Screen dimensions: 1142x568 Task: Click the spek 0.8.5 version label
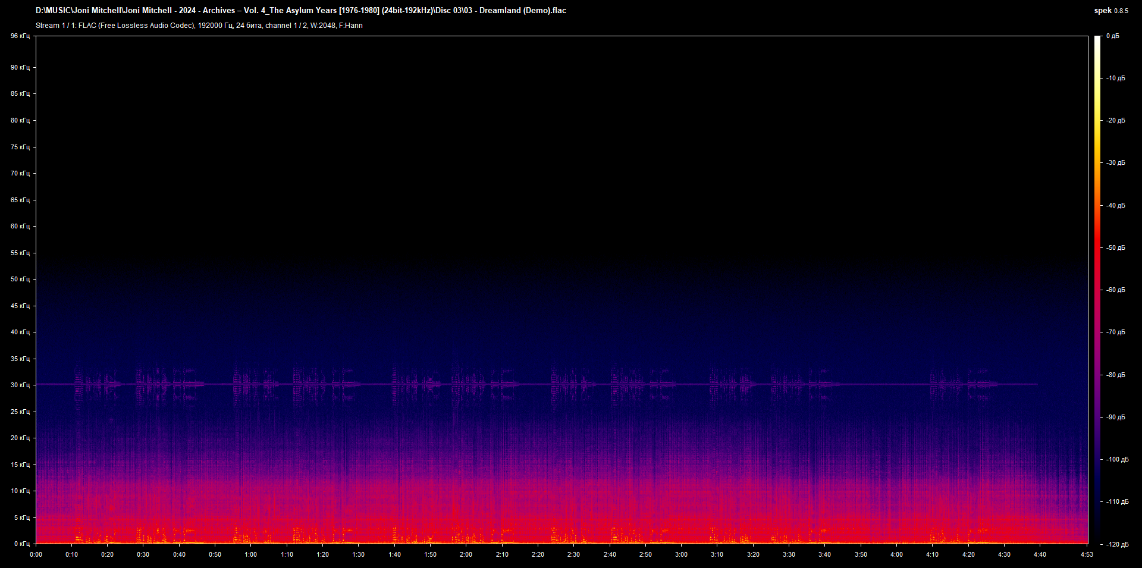(x=1112, y=10)
